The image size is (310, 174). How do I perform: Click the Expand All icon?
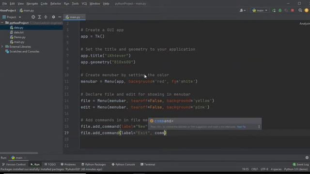(x=39, y=17)
